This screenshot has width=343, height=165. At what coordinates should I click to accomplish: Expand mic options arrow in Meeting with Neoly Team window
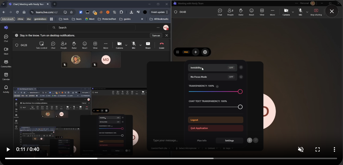click(x=307, y=12)
